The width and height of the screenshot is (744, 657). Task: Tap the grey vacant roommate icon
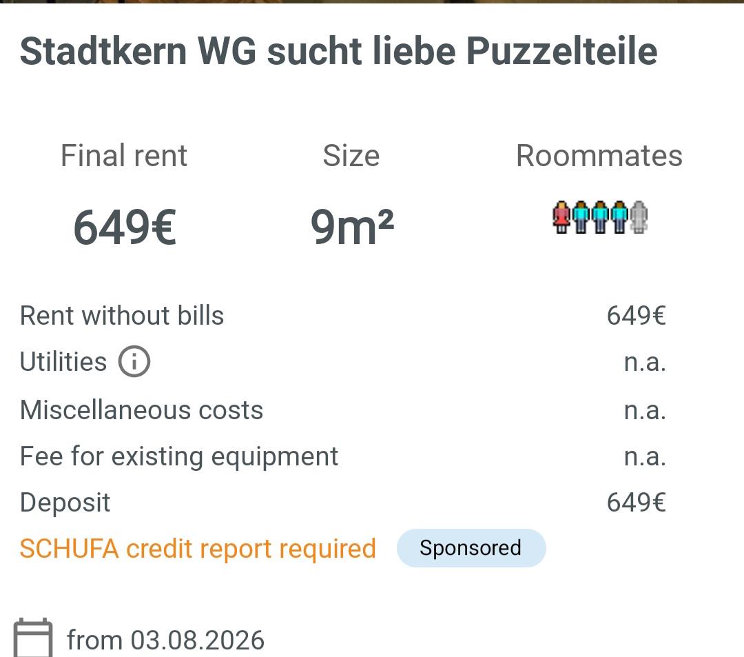click(639, 217)
